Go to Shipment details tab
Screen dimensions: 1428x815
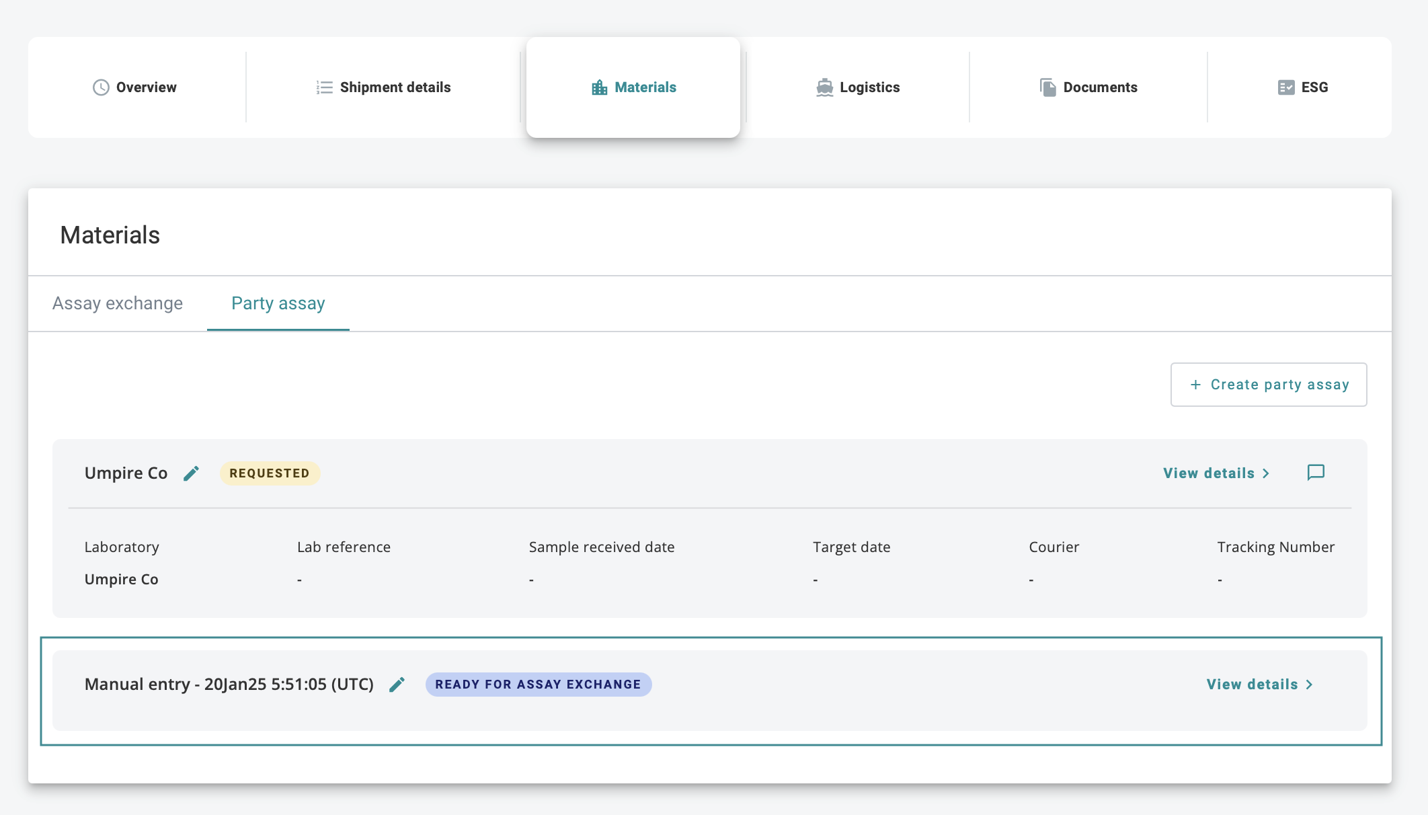click(384, 87)
